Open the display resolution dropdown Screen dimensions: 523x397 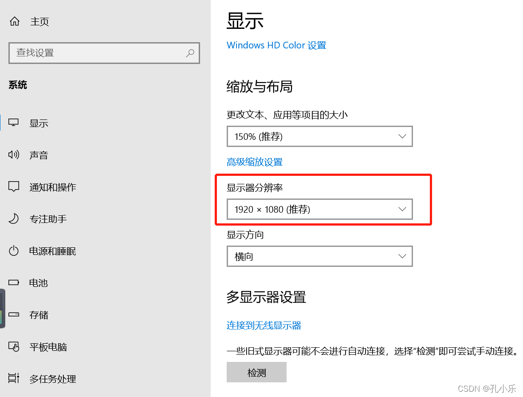319,209
